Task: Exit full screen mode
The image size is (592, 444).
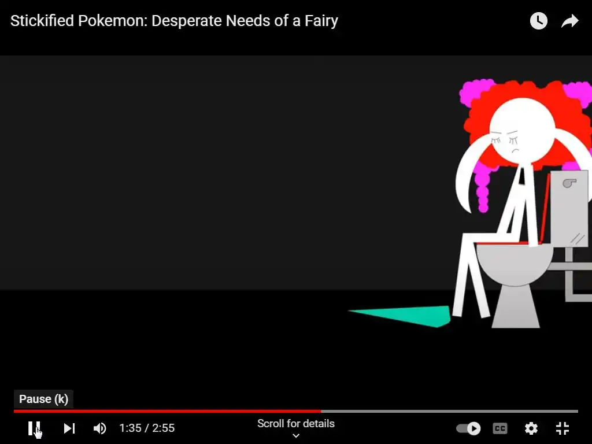Action: [563, 428]
